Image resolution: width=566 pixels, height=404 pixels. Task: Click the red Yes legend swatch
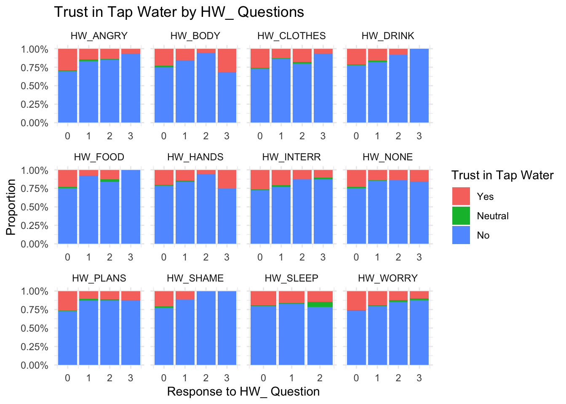461,197
